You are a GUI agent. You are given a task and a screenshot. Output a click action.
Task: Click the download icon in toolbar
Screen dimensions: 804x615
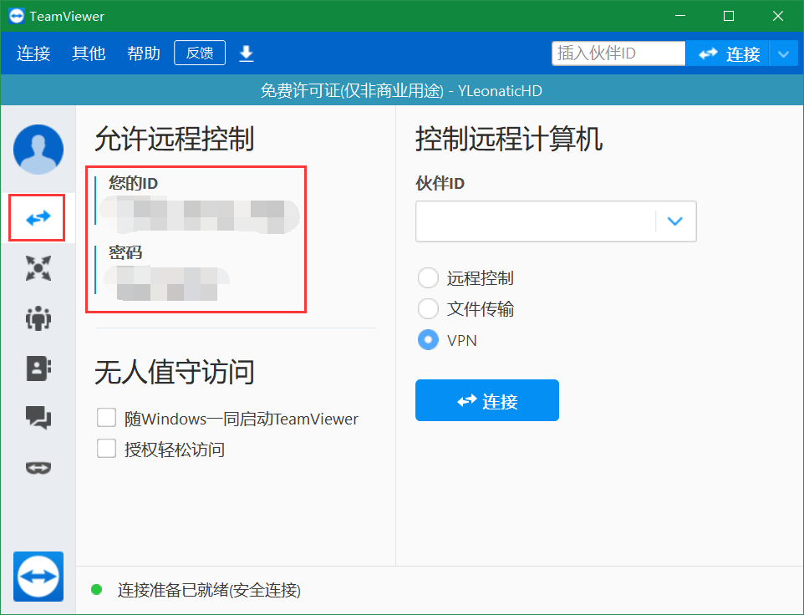click(x=247, y=53)
